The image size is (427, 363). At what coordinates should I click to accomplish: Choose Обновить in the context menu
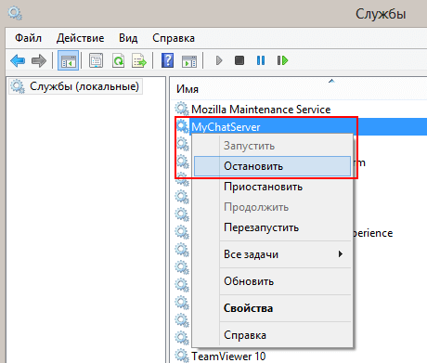point(272,281)
